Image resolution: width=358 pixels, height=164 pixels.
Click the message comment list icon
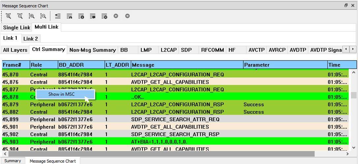click(93, 16)
